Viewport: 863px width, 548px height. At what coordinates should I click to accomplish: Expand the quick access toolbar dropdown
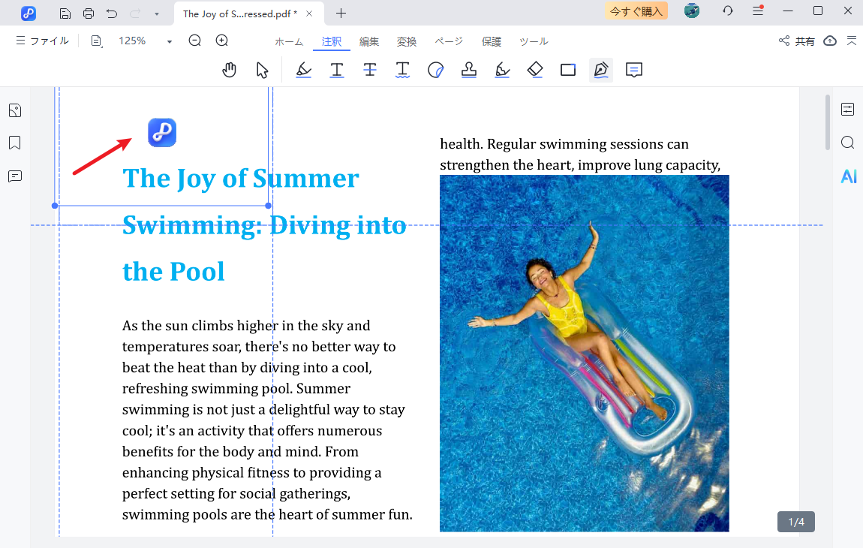(156, 14)
